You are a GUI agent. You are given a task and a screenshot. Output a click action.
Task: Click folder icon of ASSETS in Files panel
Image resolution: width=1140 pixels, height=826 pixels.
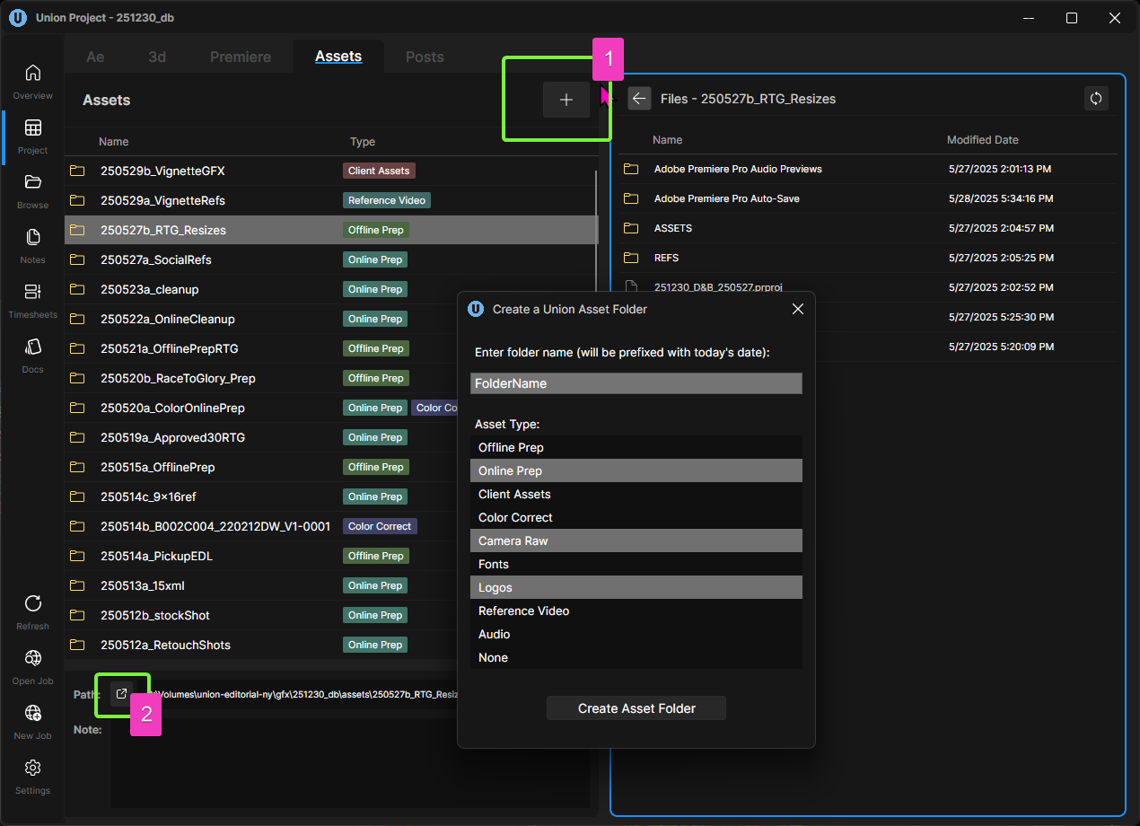coord(631,228)
